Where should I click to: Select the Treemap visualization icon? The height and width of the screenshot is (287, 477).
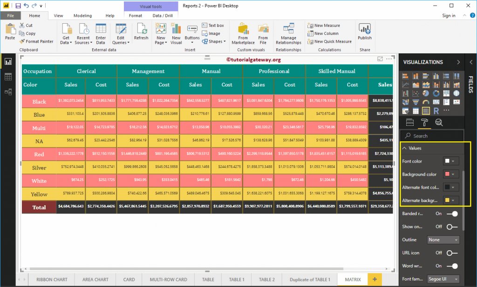(x=446, y=93)
